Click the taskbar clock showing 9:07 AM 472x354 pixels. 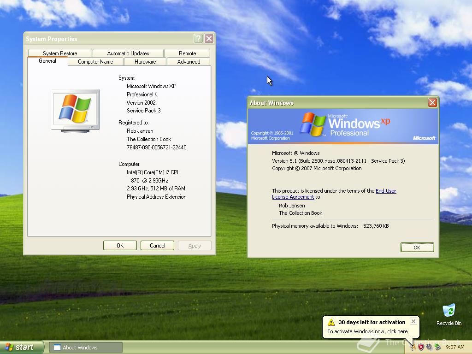coord(455,347)
